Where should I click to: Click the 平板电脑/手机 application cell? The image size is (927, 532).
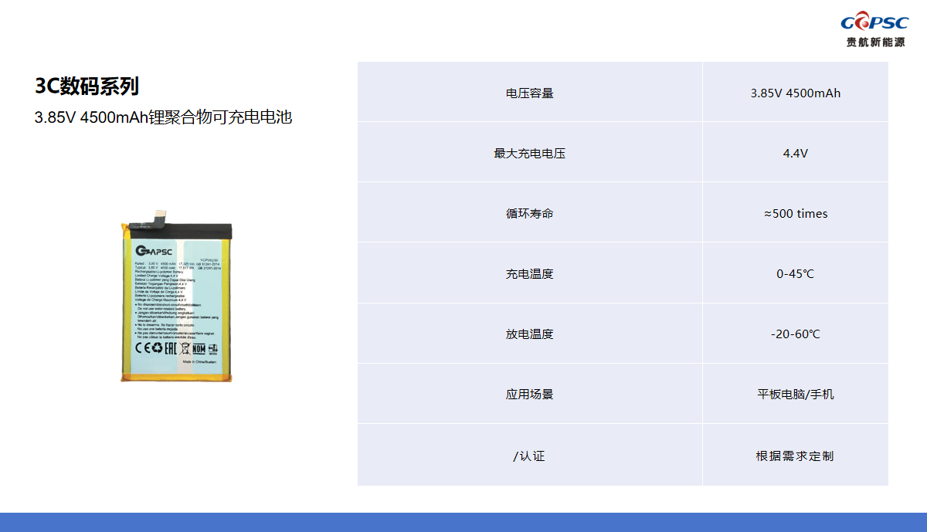tap(795, 395)
